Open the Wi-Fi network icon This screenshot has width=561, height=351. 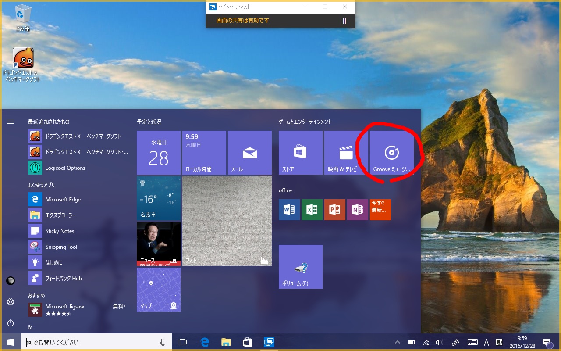(x=426, y=342)
